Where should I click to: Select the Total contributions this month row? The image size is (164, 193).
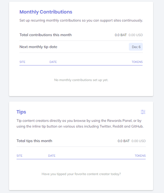[81, 35]
